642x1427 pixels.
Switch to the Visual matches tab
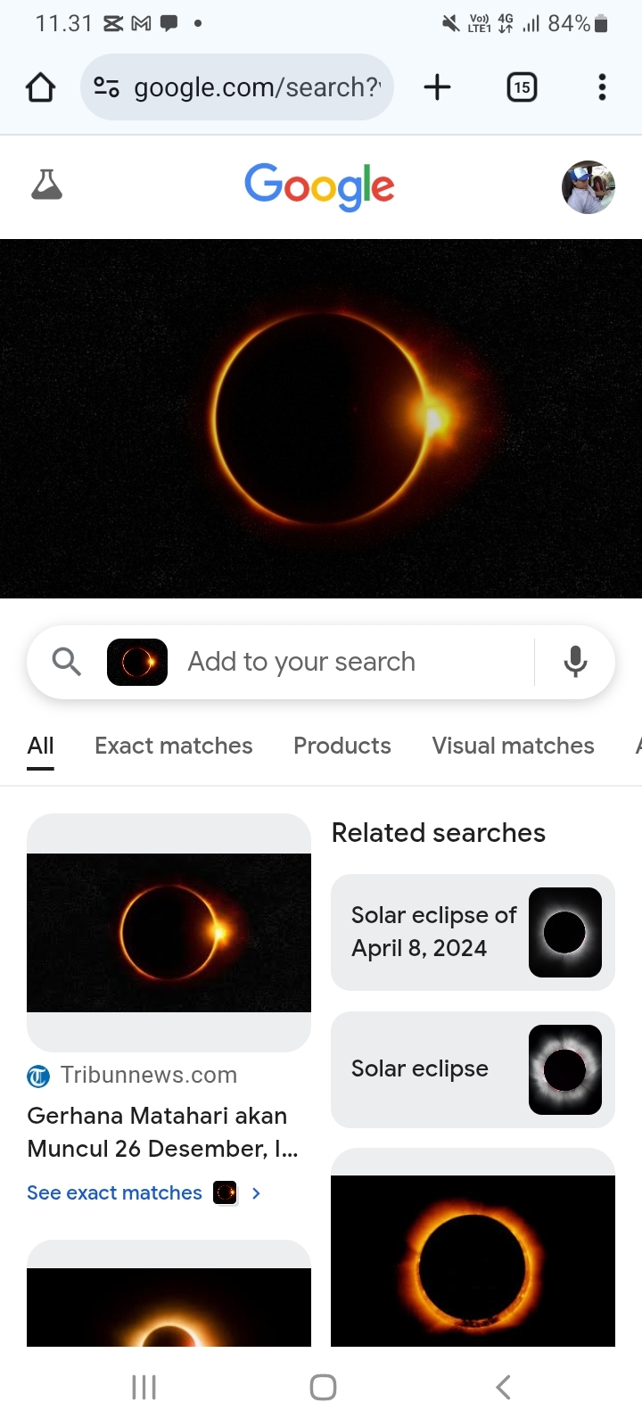[x=513, y=746]
